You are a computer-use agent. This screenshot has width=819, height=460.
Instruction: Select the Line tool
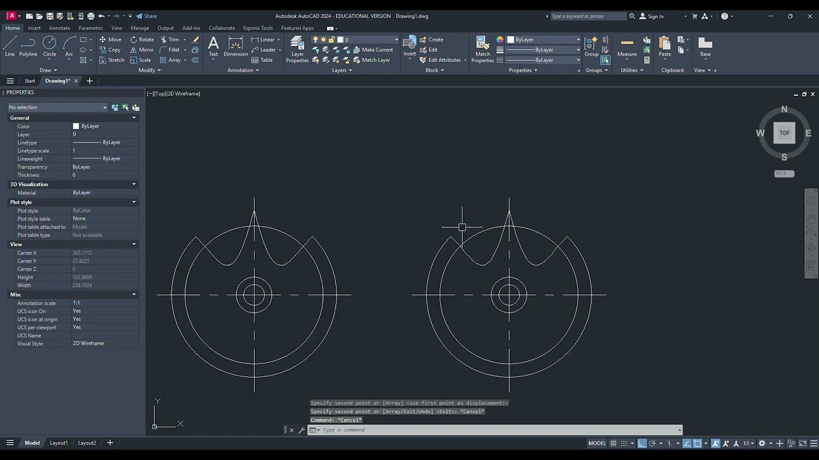[x=10, y=47]
